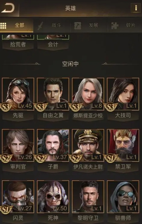The image size is (142, 224).
Task: Click the hammer icon beside 发展
Action: 78,26
